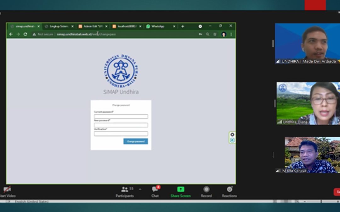Image resolution: width=340 pixels, height=212 pixels.
Task: Focus the Current password field
Action: point(121,117)
